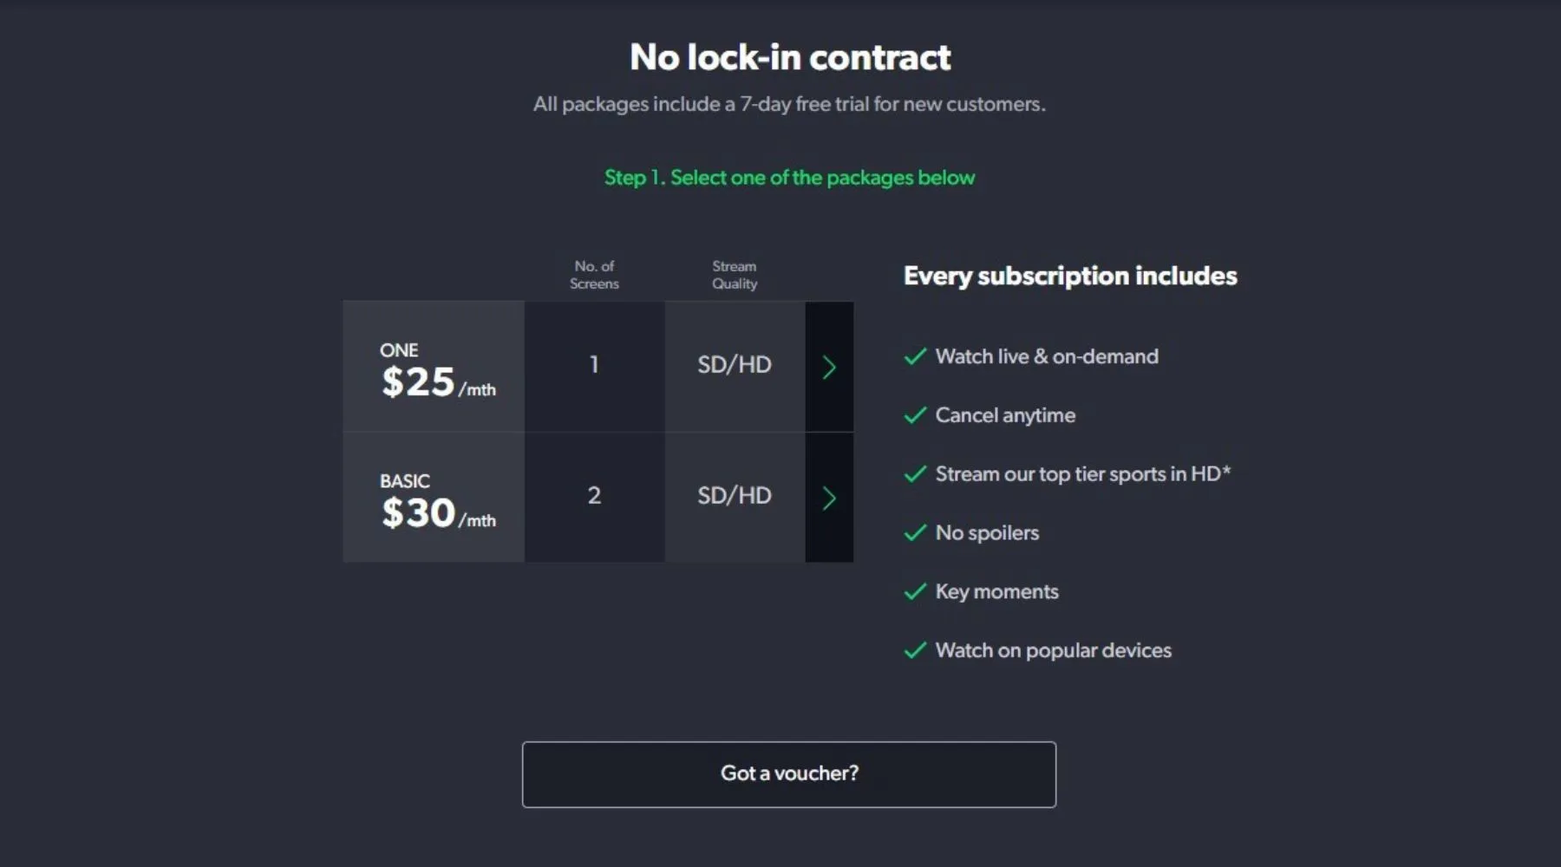Click the Every subscription includes heading
The height and width of the screenshot is (867, 1561).
(x=1070, y=276)
